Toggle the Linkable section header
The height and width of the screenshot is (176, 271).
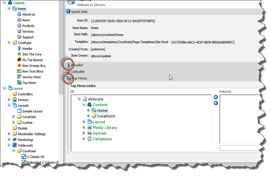click(163, 72)
